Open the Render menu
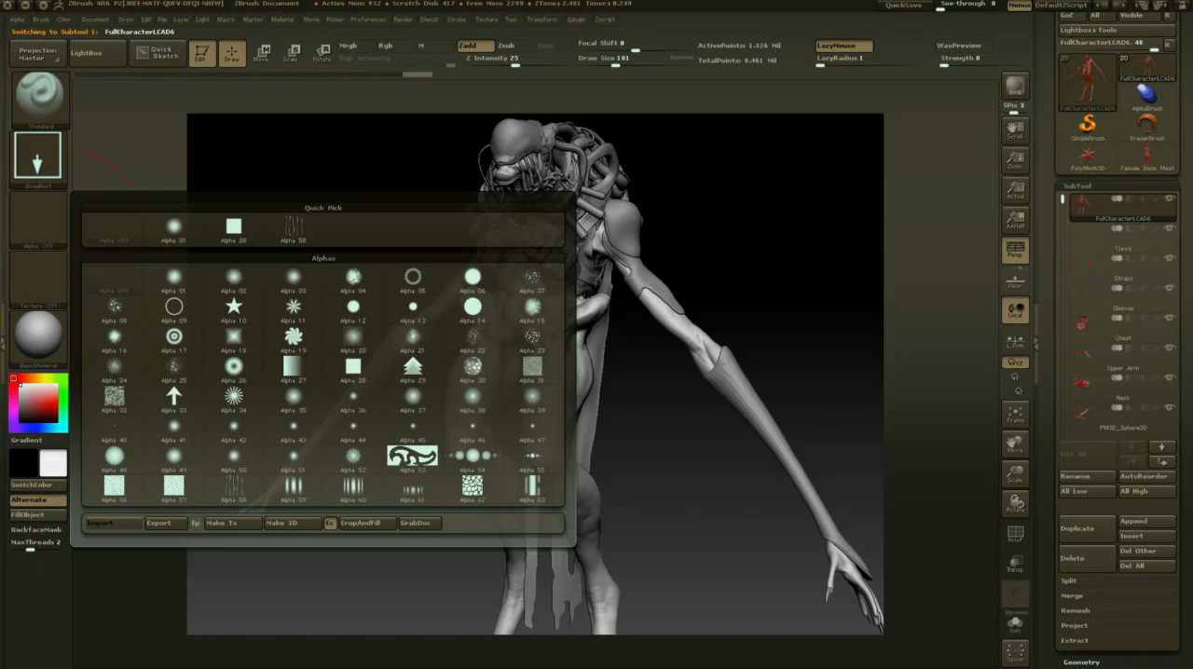The height and width of the screenshot is (669, 1193). [x=403, y=20]
